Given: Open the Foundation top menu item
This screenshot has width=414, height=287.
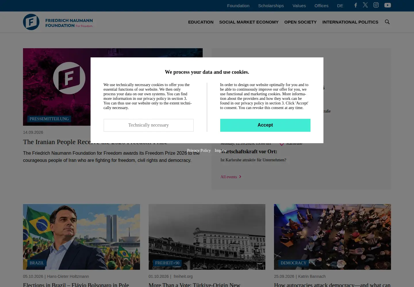Looking at the screenshot, I should click(x=238, y=6).
